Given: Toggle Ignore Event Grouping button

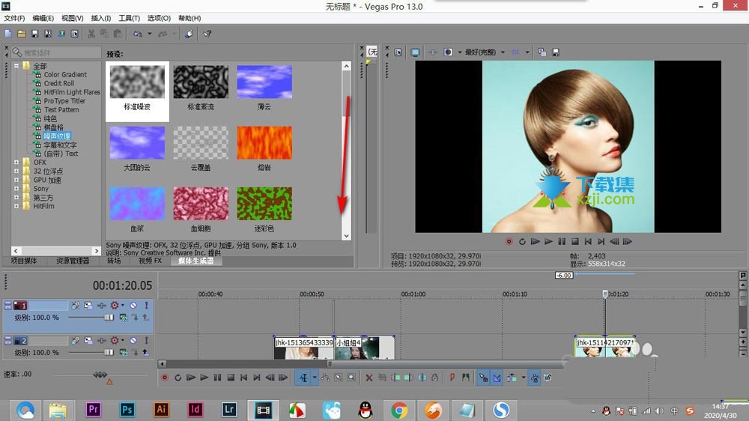Looking at the screenshot, I should 548,378.
